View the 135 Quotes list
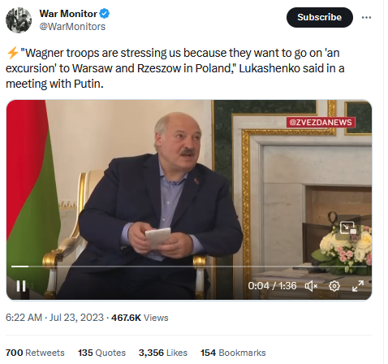Image resolution: width=388 pixels, height=364 pixels. pos(101,353)
